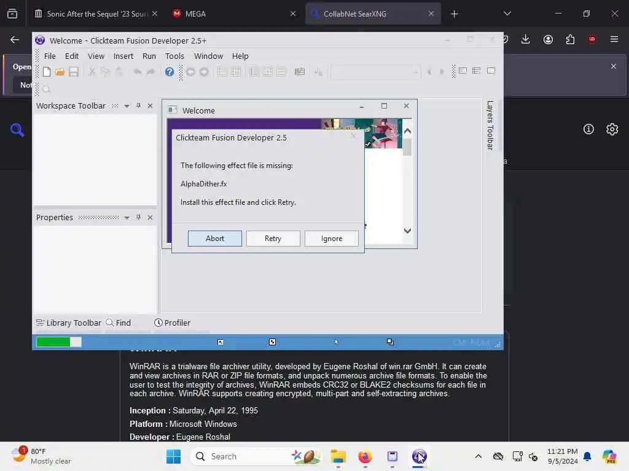Open the browser hamburger menu
Screen dimensions: 629x471
tap(614, 39)
